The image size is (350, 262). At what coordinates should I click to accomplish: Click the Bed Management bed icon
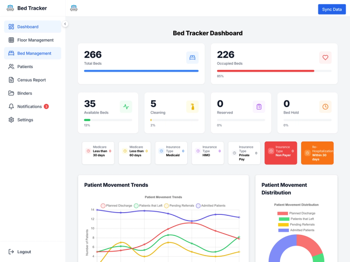pyautogui.click(x=11, y=53)
